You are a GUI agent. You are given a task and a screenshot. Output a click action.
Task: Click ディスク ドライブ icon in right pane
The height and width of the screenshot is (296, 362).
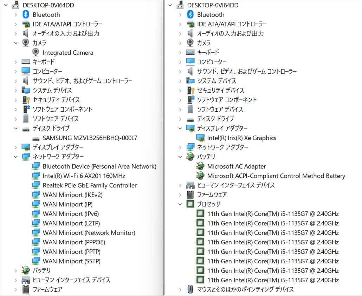click(190, 120)
